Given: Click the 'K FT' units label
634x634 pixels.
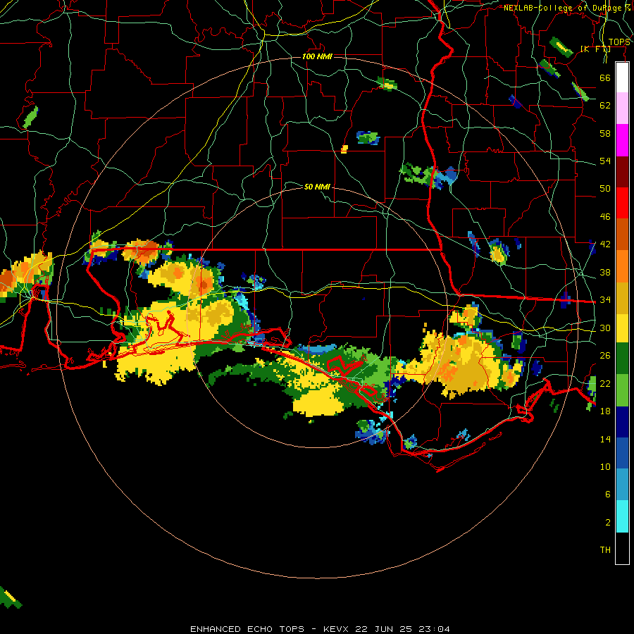Looking at the screenshot, I should (596, 49).
